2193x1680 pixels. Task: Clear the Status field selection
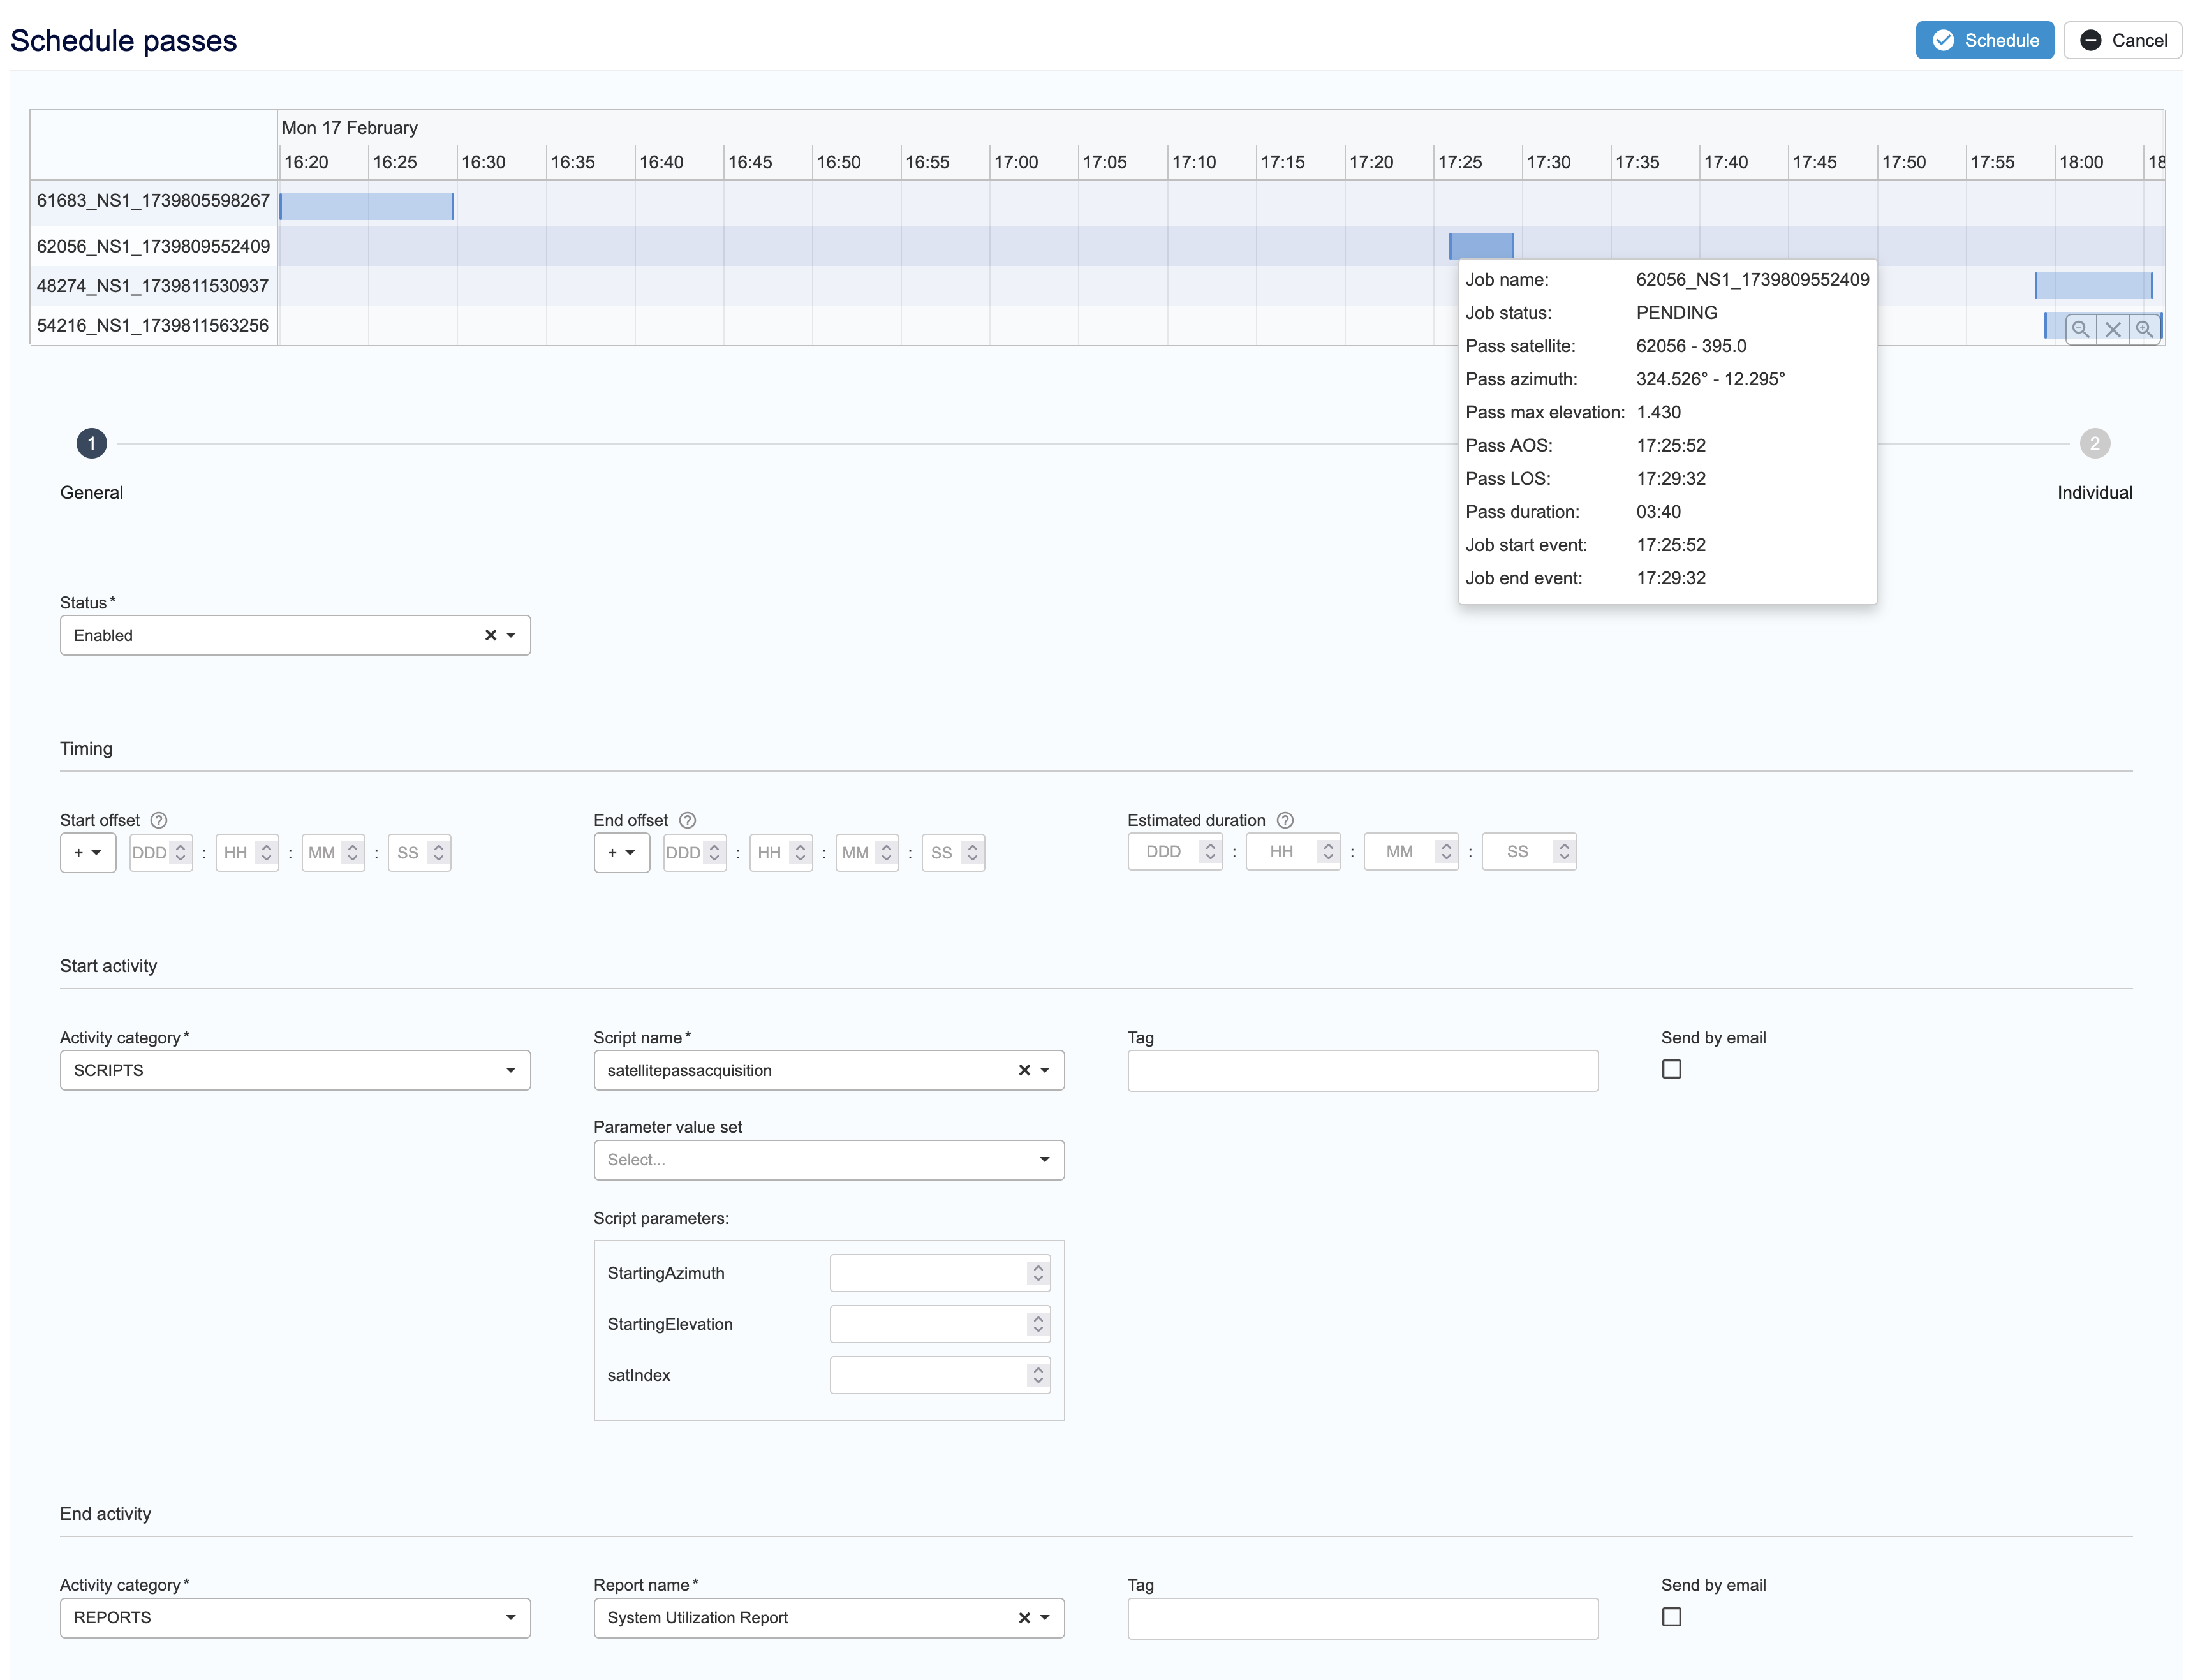point(490,635)
